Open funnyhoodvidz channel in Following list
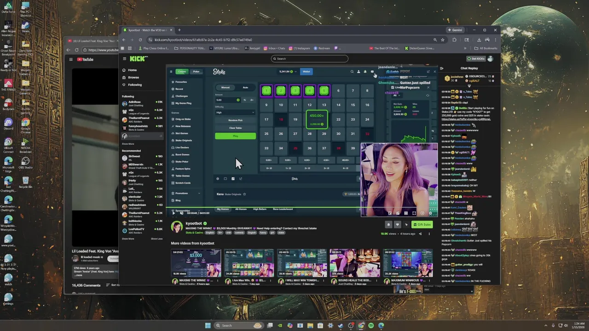Image resolution: width=589 pixels, height=331 pixels. click(142, 127)
